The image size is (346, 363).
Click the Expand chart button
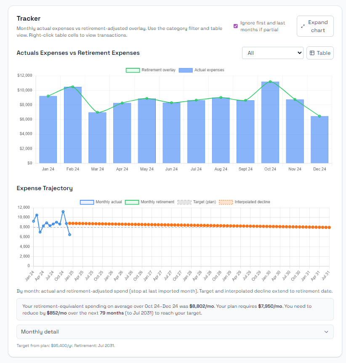(315, 26)
